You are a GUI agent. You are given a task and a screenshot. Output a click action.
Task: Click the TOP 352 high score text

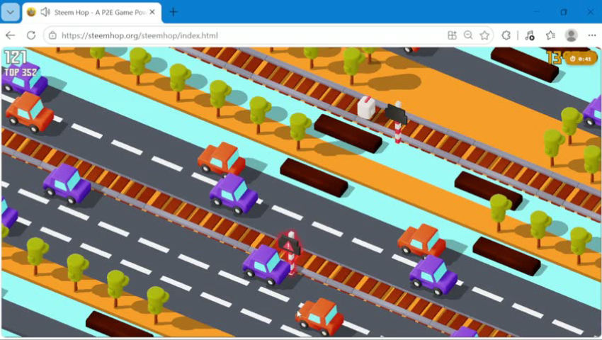tap(21, 72)
